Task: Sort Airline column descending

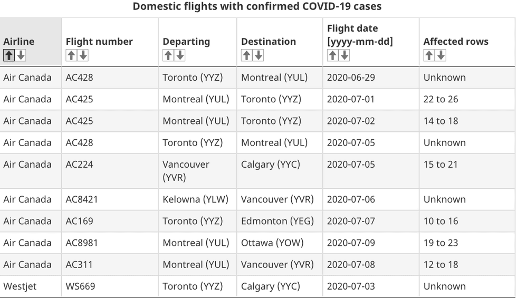Action: click(x=21, y=55)
